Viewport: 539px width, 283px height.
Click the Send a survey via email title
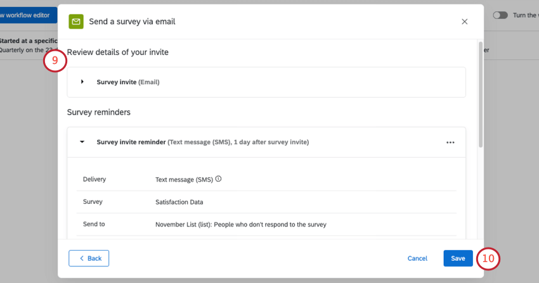point(132,22)
